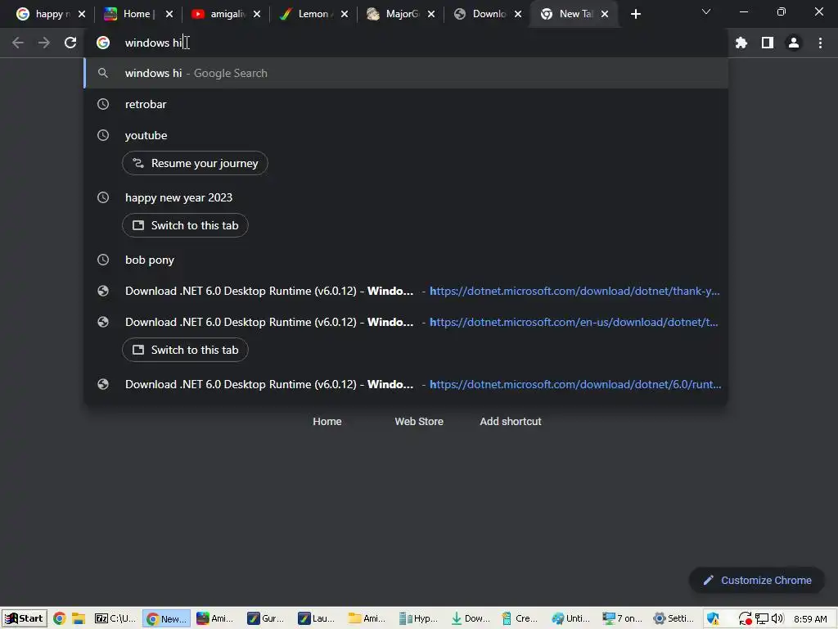This screenshot has height=629, width=838.
Task: Select 'happy new year 2023' suggestion
Action: click(406, 197)
